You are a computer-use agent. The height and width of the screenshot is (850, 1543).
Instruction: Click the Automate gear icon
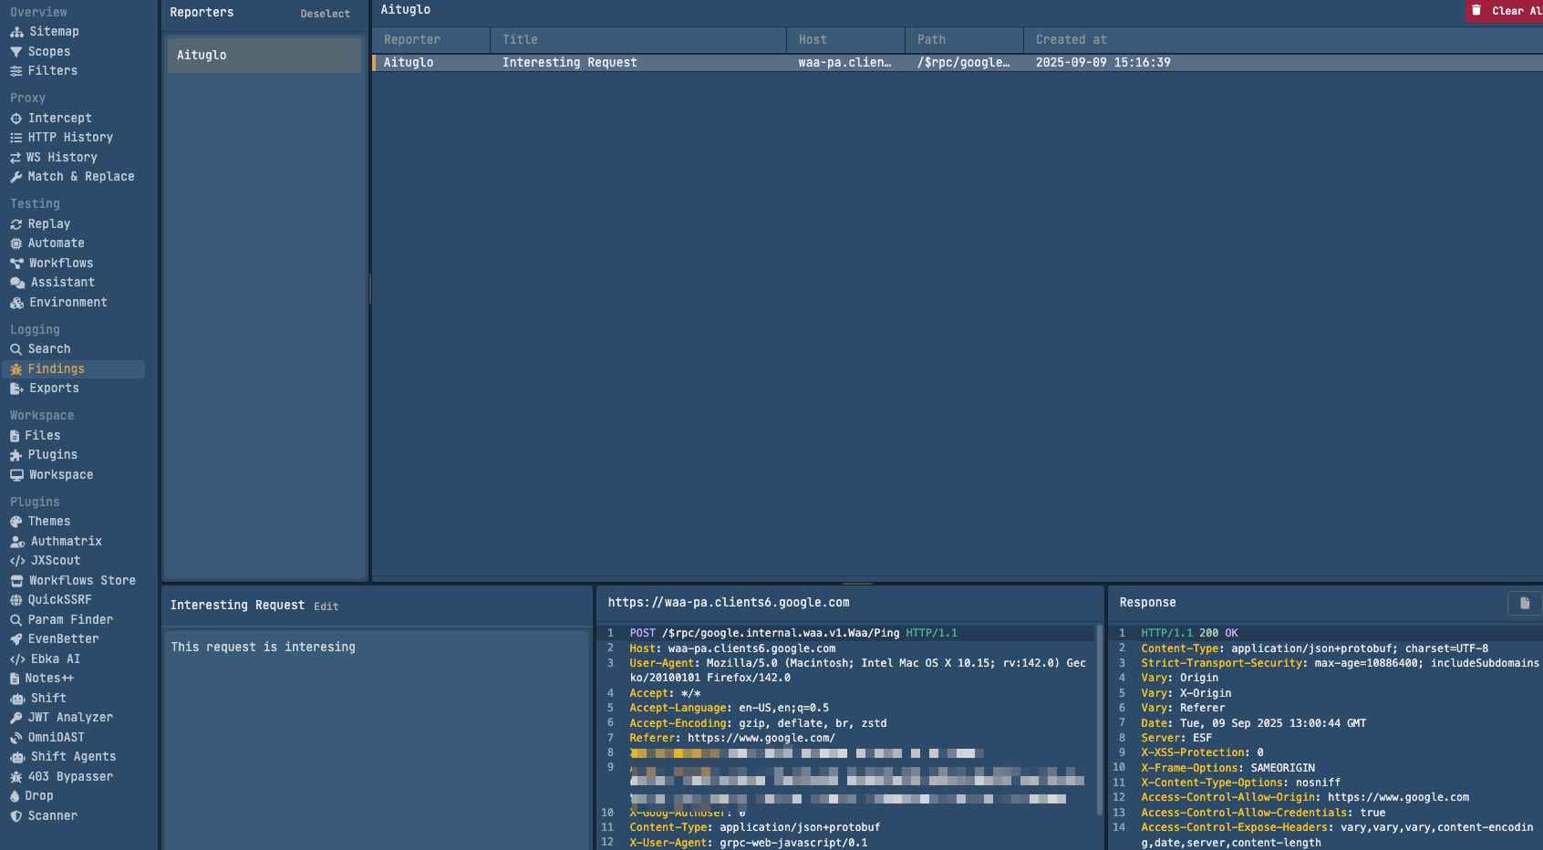pyautogui.click(x=16, y=244)
